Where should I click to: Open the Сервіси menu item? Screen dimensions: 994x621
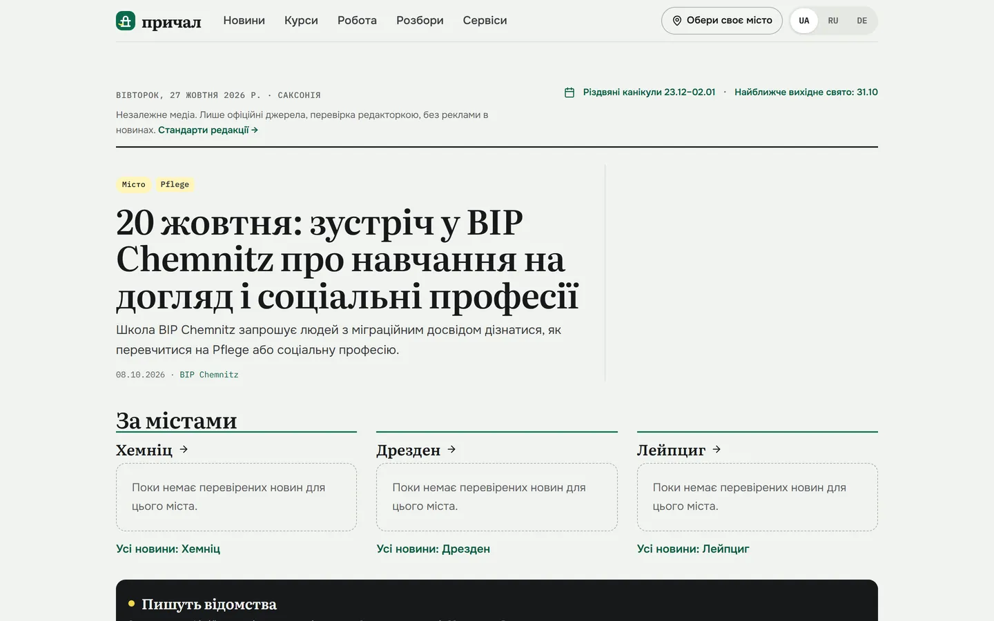[485, 21]
